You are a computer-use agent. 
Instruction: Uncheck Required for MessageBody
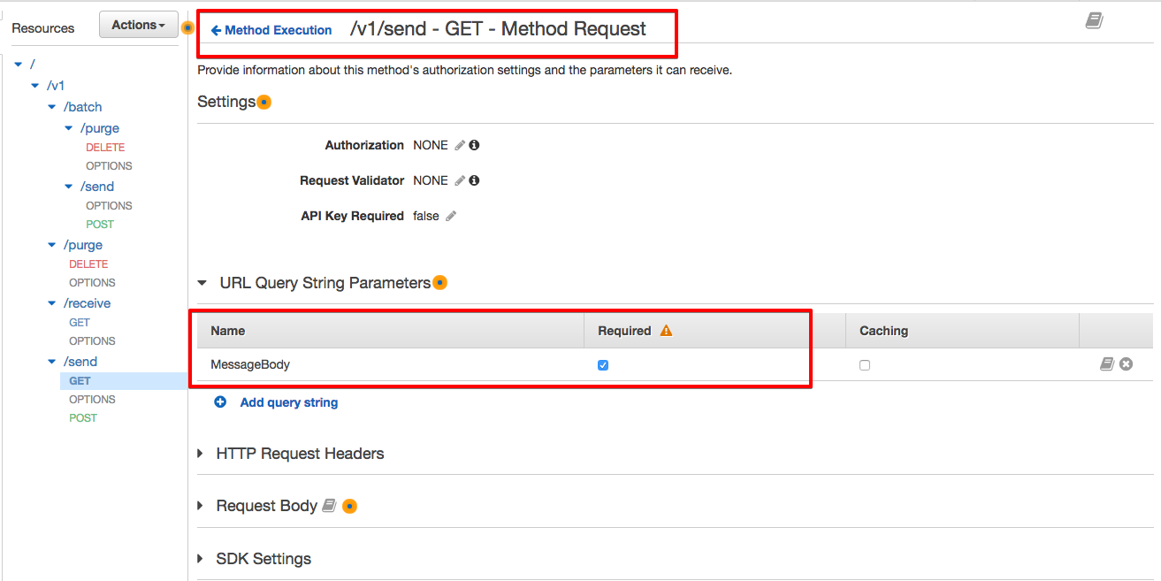603,364
